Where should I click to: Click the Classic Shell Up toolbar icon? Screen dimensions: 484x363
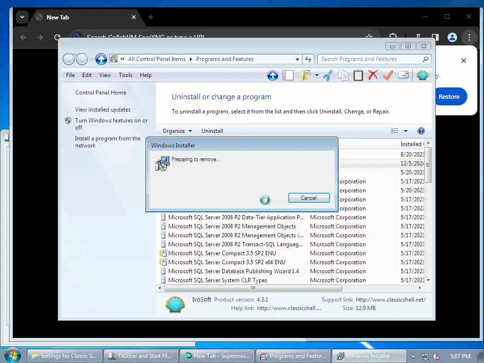[273, 75]
